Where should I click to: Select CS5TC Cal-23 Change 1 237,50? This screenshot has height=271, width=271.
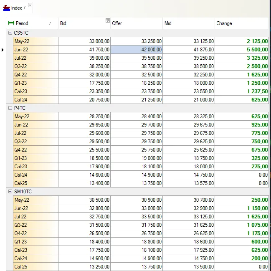tap(242, 91)
